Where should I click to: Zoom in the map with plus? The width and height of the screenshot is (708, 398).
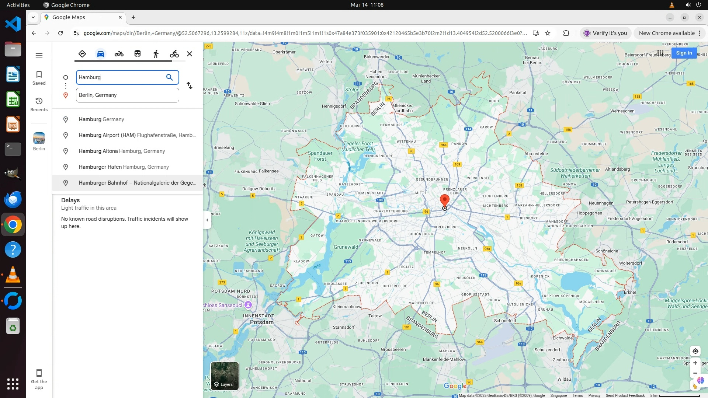(x=695, y=363)
